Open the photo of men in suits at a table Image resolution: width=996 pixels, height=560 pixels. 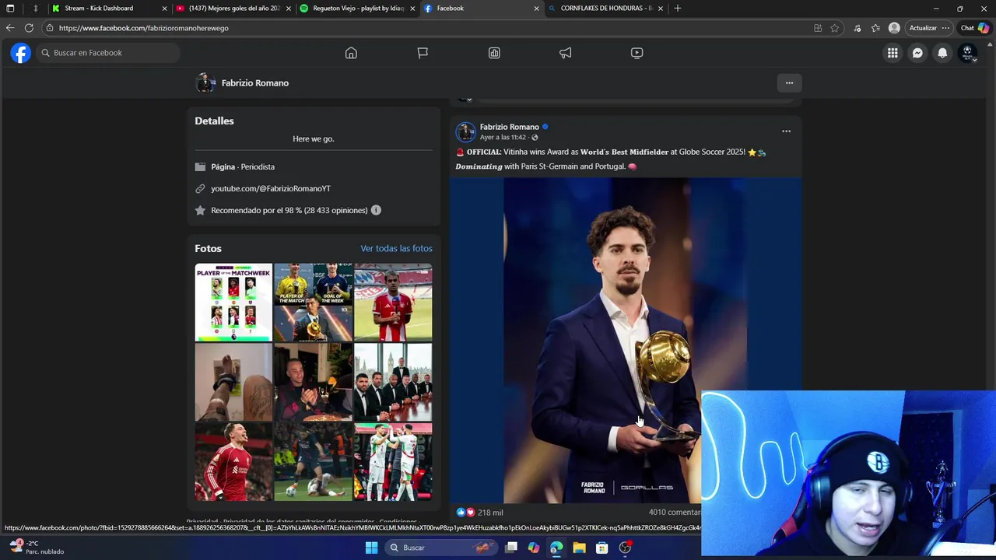click(393, 382)
